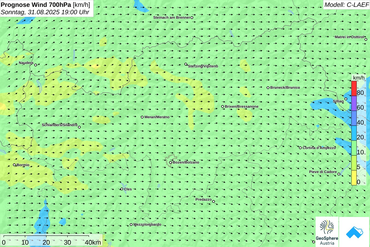The height and width of the screenshot is (247, 370).
Task: Click the Bozen/Bolzano marker circle
Action: pos(170,162)
